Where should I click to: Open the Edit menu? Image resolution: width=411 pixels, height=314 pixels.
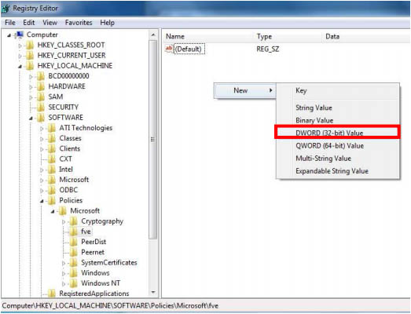pos(29,23)
